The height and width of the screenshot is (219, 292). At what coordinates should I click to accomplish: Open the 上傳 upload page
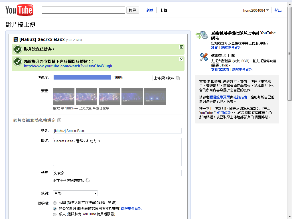(x=163, y=10)
